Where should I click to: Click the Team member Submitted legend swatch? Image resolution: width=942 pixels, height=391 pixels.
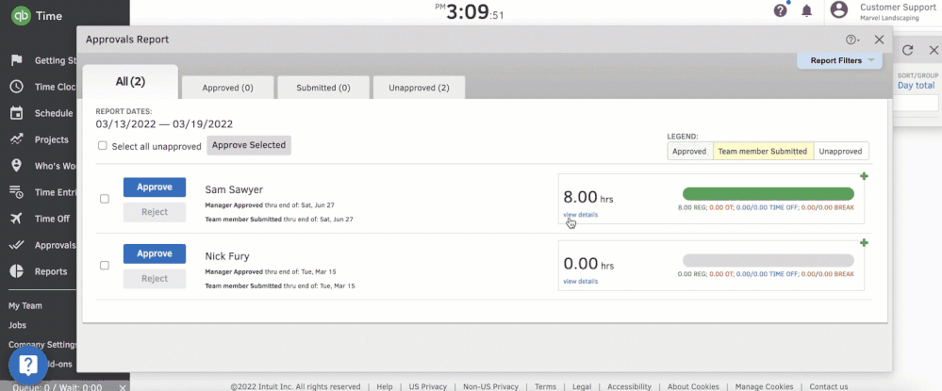[x=763, y=152]
